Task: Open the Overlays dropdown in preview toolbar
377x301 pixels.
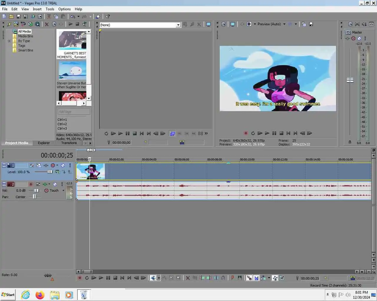Action: point(296,24)
